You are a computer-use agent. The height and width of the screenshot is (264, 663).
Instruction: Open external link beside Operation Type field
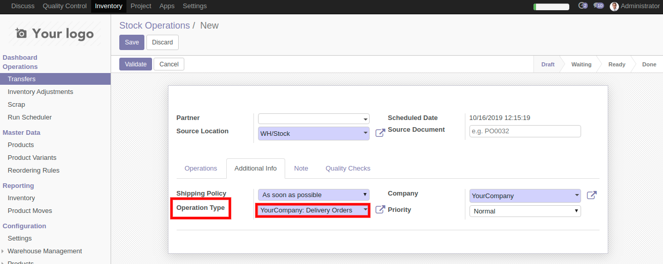click(380, 209)
